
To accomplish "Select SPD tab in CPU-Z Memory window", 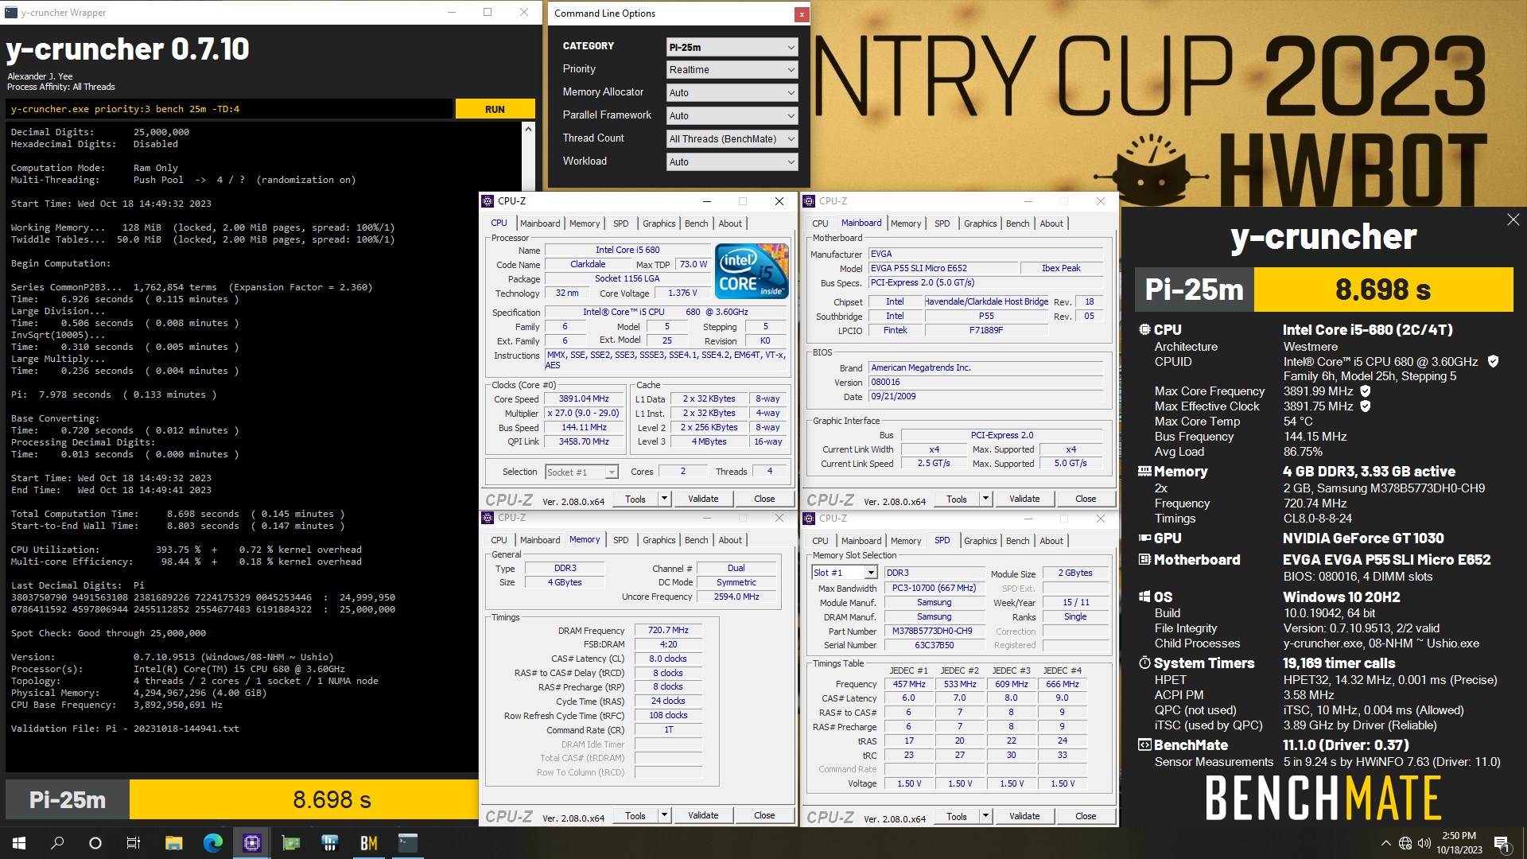I will pos(621,540).
